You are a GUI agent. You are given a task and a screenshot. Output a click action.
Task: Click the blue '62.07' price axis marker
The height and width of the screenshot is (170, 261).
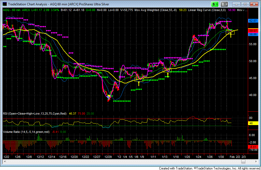point(253,21)
